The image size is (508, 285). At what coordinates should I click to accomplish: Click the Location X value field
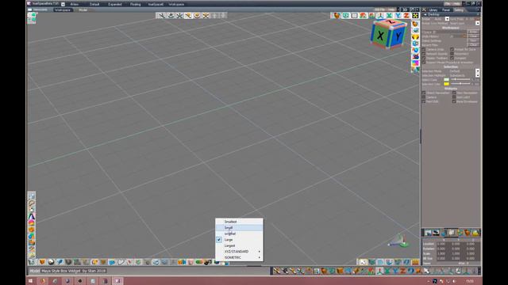(x=441, y=244)
